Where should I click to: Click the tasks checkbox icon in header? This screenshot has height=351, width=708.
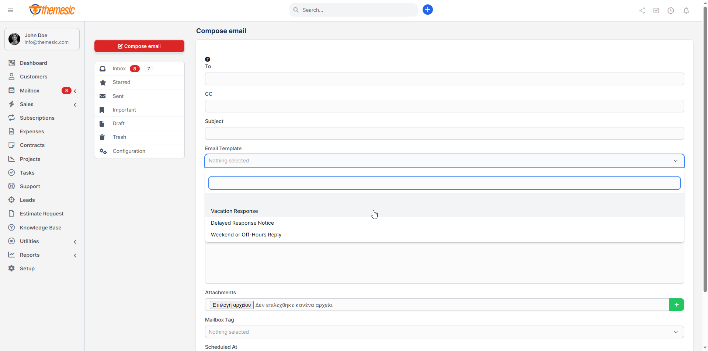(656, 10)
